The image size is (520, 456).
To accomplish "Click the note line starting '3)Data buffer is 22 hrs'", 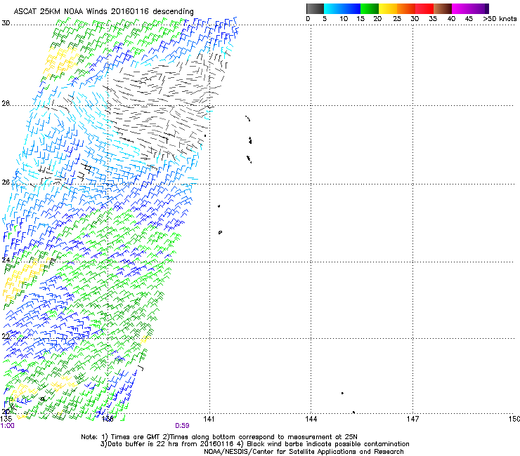I will (254, 444).
